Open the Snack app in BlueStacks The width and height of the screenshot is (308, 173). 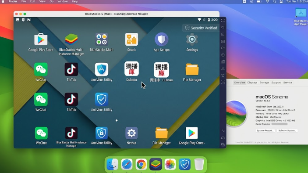pyautogui.click(x=131, y=40)
